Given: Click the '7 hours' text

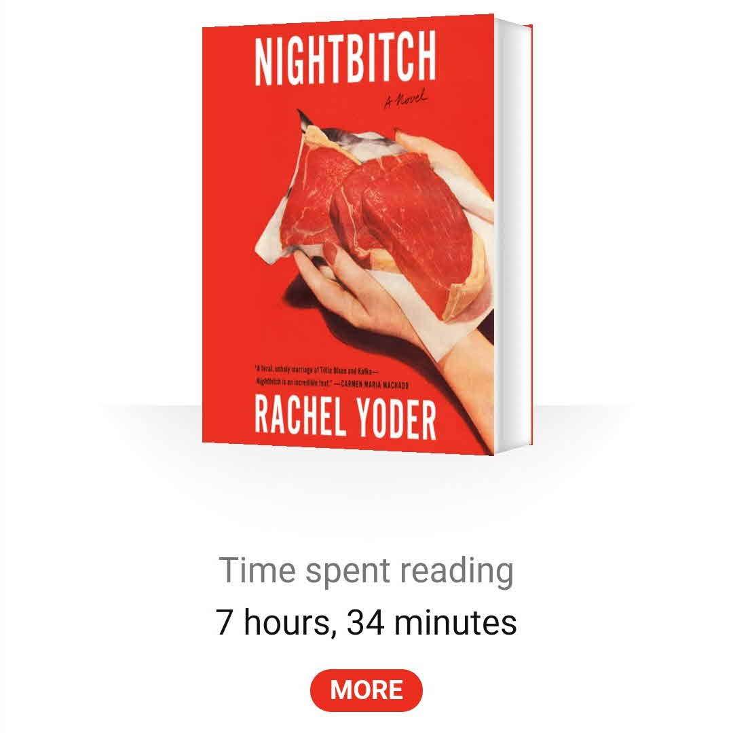Looking at the screenshot, I should (x=273, y=622).
